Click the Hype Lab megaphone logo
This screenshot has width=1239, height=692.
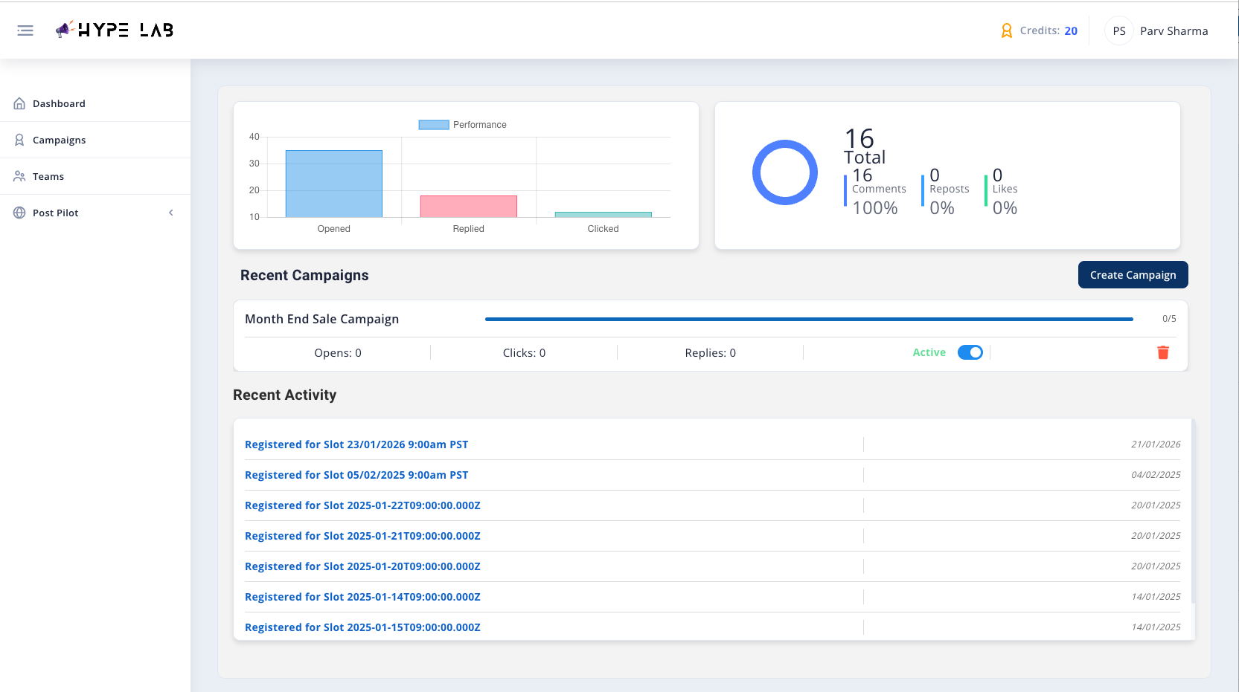point(65,29)
